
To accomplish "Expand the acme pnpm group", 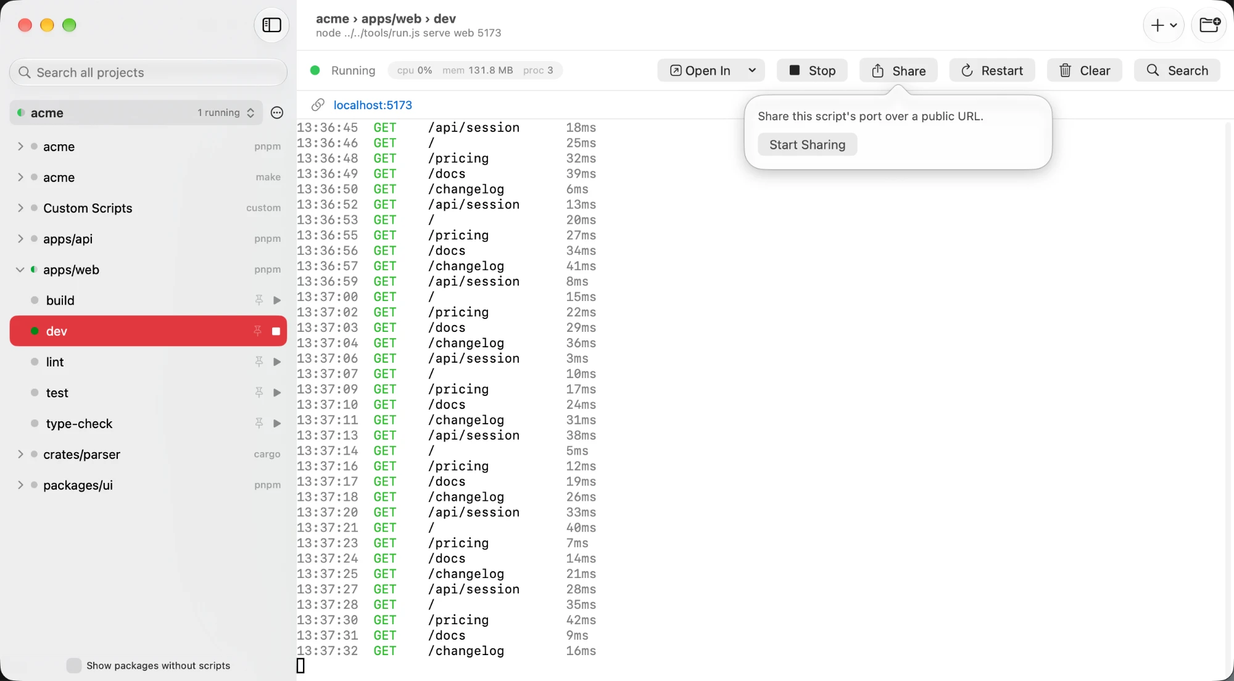I will tap(20, 146).
